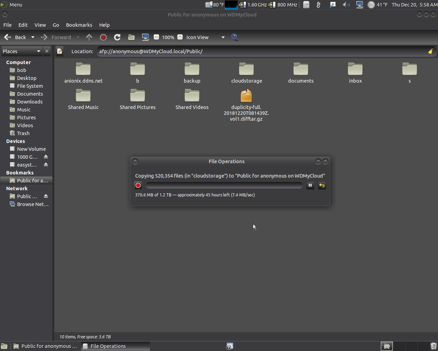Viewport: 438px width, 351px height.
Task: Open Videos from the sidebar
Action: pyautogui.click(x=26, y=125)
